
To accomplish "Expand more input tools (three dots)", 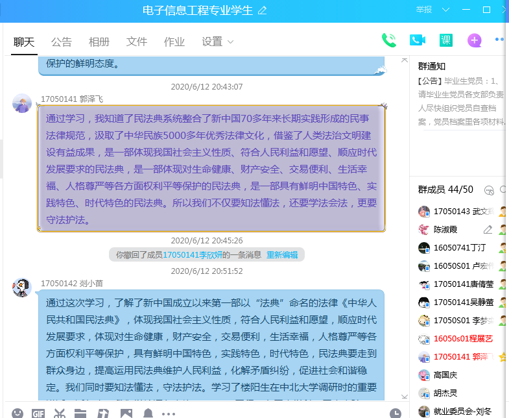I will 169,413.
